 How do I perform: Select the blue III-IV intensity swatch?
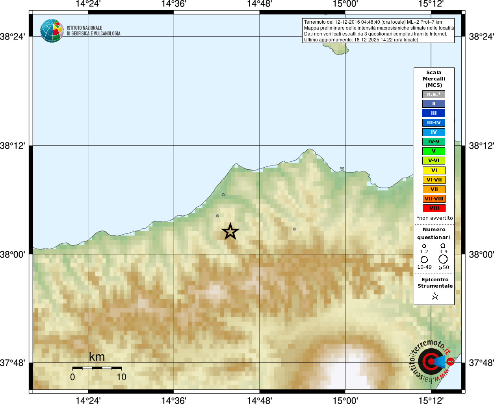pyautogui.click(x=434, y=123)
